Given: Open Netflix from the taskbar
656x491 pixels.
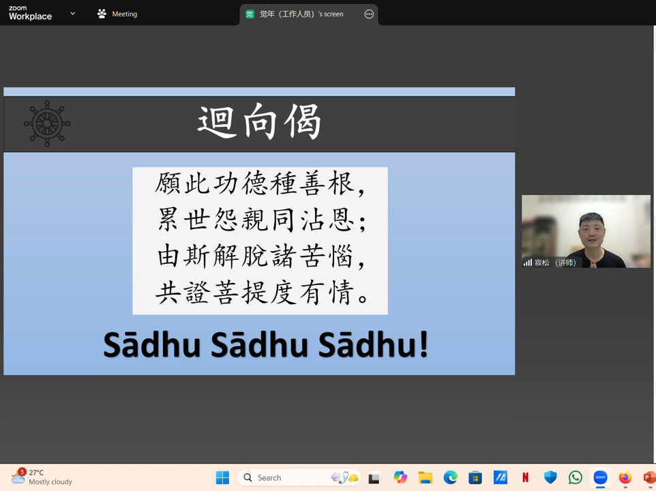Looking at the screenshot, I should (x=525, y=477).
